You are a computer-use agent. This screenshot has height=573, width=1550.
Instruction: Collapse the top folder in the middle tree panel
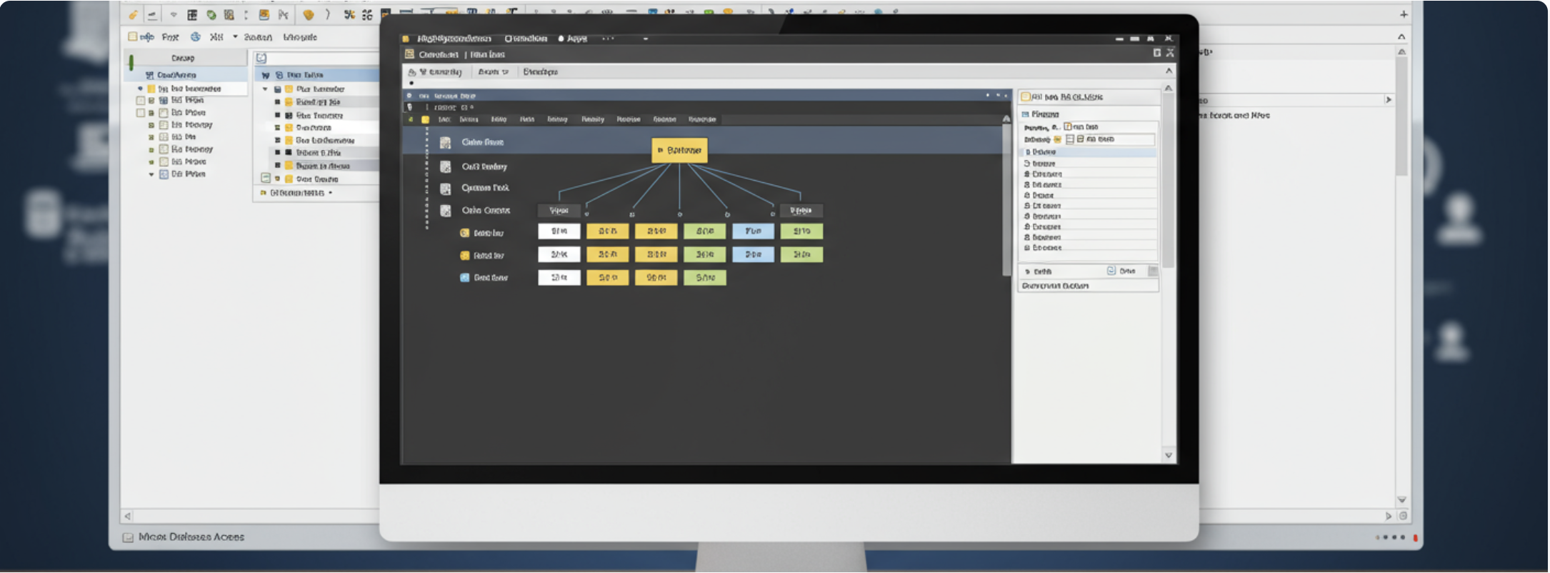(265, 89)
